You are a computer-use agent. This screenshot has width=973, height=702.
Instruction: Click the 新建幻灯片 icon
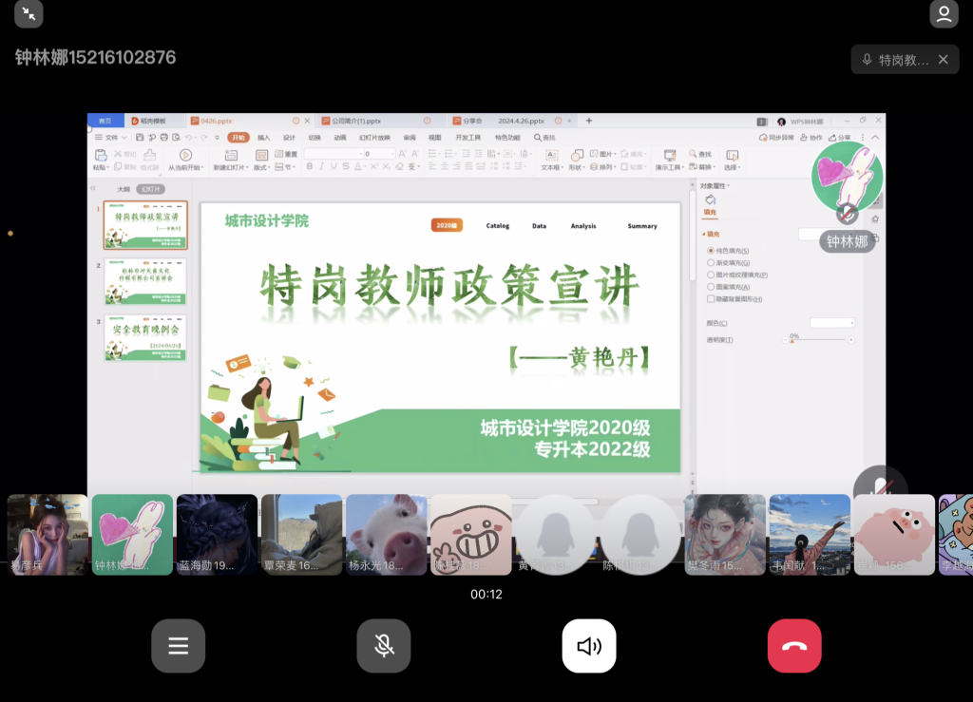tap(231, 155)
